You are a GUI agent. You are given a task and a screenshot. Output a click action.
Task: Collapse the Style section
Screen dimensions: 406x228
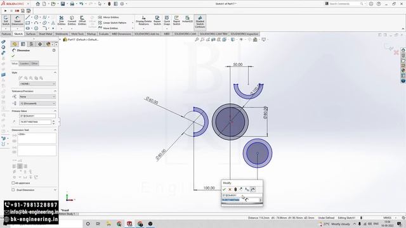click(55, 73)
